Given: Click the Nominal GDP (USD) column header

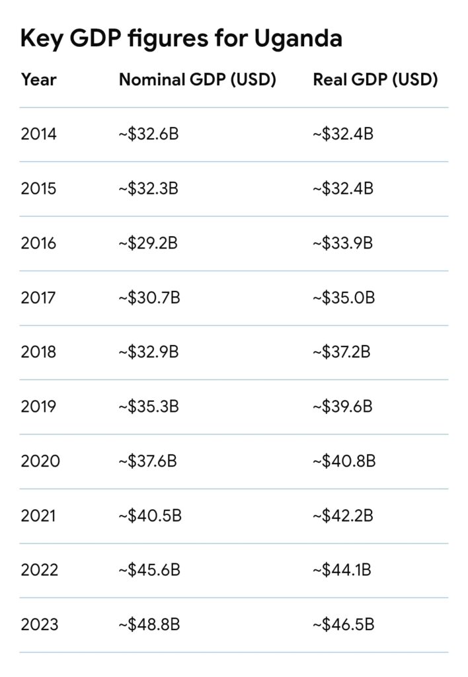Looking at the screenshot, I should click(x=197, y=80).
